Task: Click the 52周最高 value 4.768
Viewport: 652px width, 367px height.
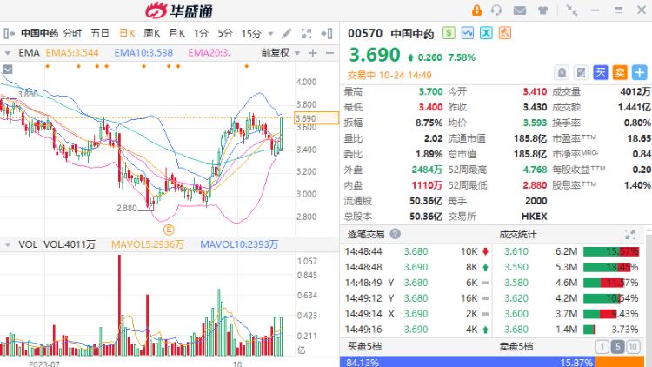Action: (x=535, y=170)
